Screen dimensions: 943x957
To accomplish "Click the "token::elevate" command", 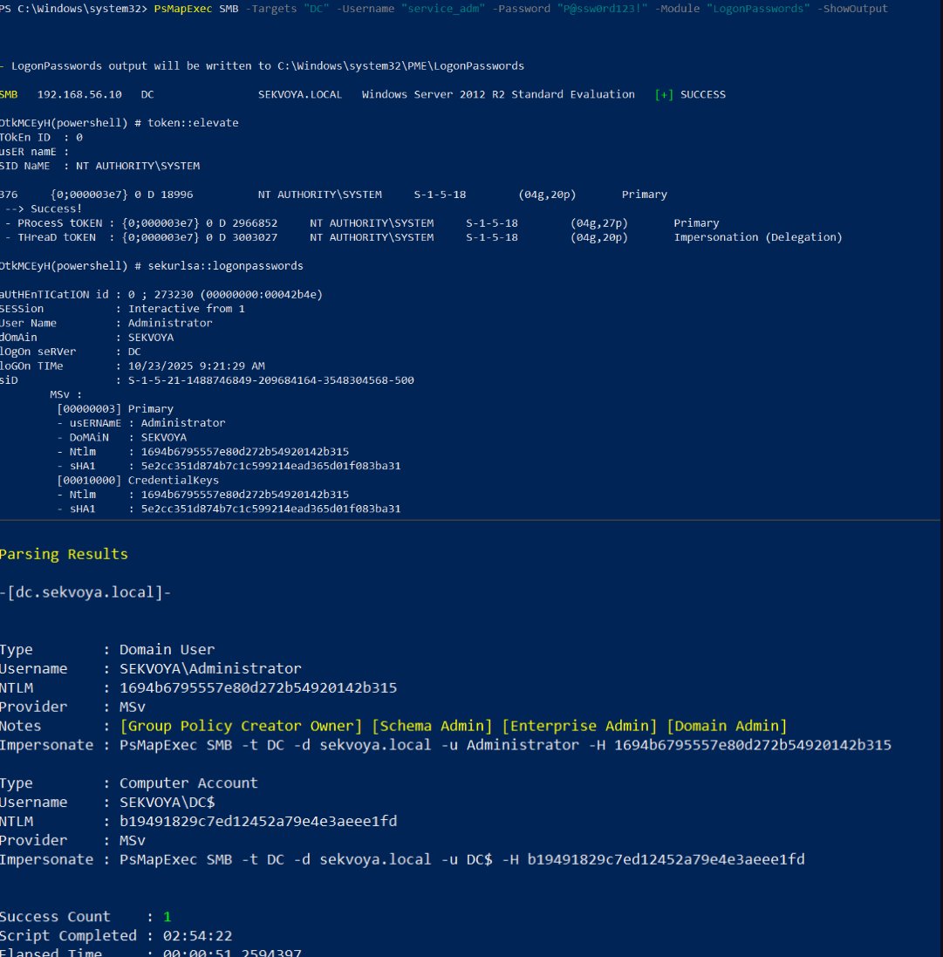I will pyautogui.click(x=193, y=123).
